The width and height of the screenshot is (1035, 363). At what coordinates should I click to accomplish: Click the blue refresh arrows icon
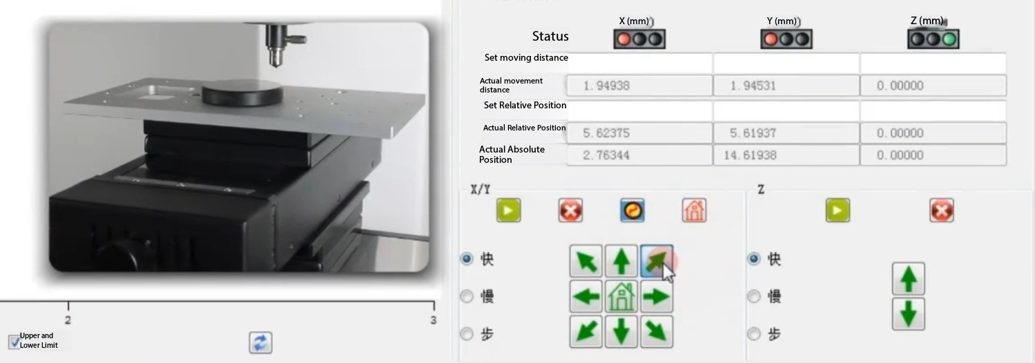click(x=260, y=342)
